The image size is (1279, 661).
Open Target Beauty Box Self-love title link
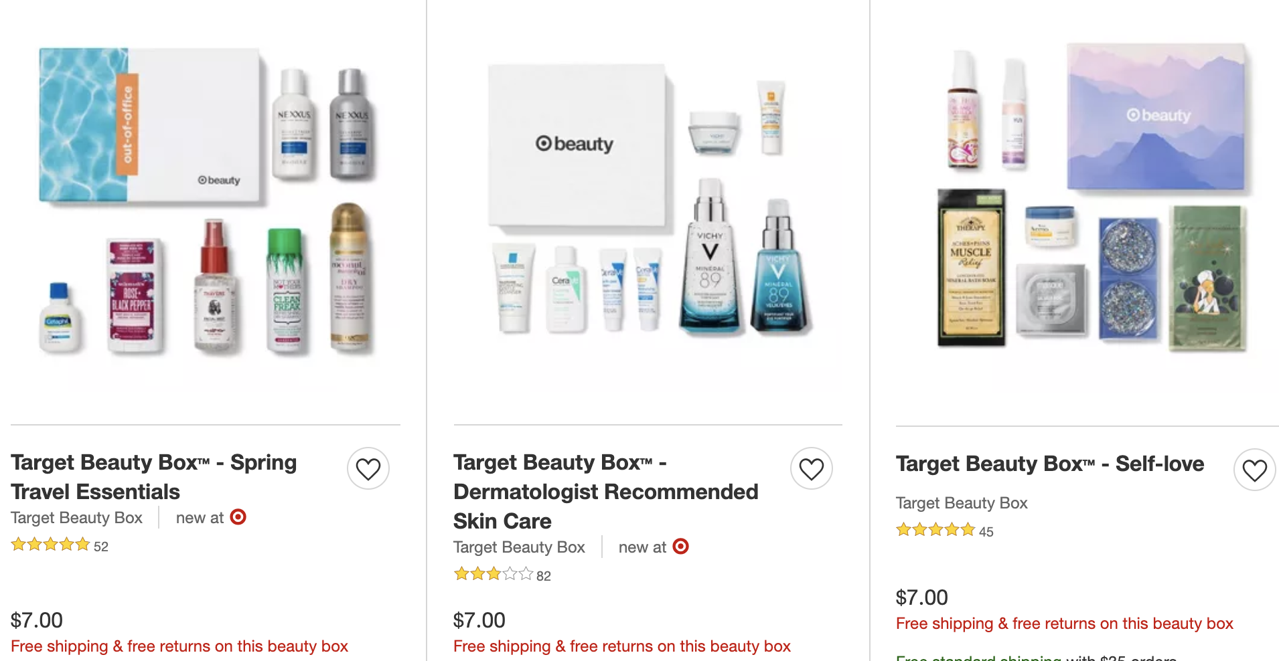(1050, 464)
